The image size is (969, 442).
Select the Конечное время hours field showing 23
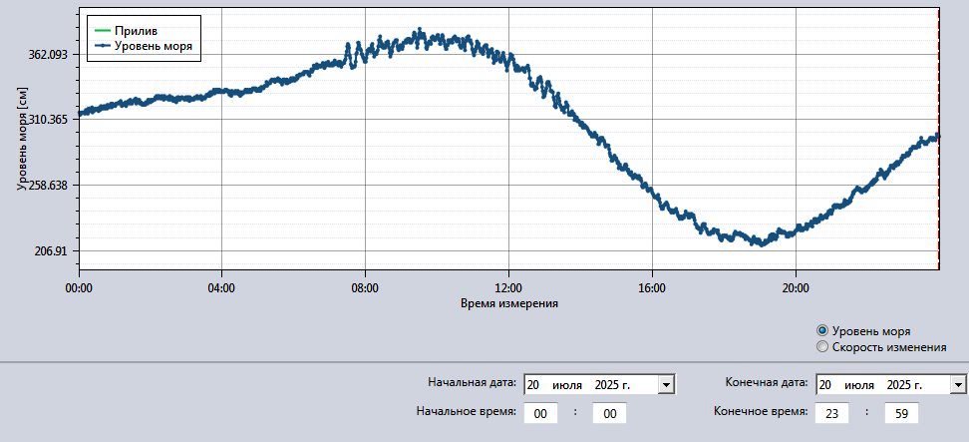pos(830,413)
